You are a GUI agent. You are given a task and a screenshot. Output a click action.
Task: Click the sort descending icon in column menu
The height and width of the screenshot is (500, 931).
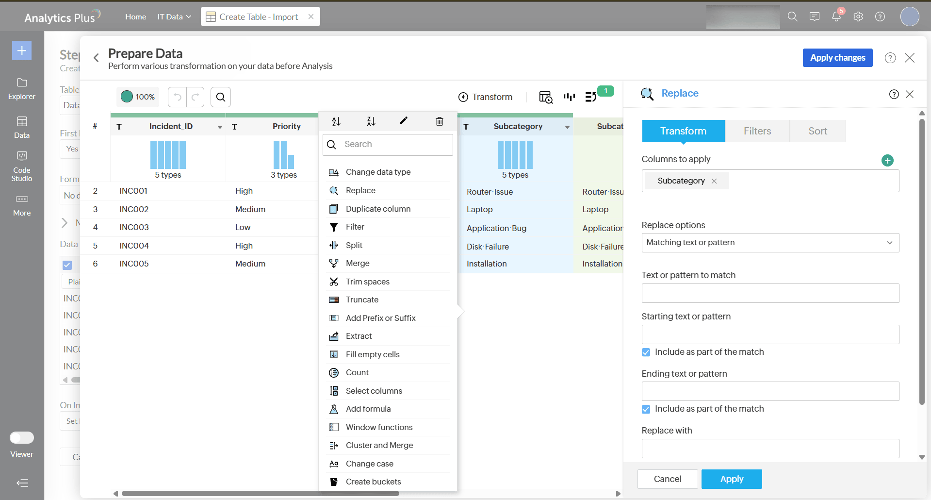(x=371, y=121)
